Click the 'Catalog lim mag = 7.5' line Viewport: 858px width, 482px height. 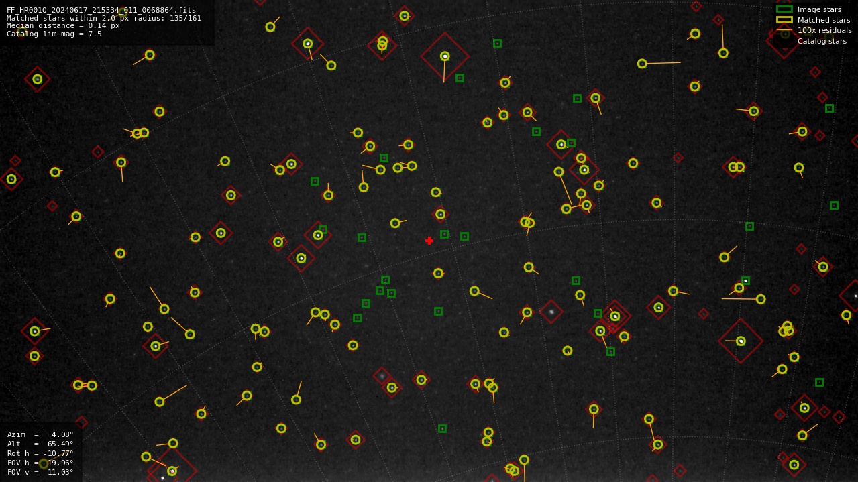[x=54, y=34]
